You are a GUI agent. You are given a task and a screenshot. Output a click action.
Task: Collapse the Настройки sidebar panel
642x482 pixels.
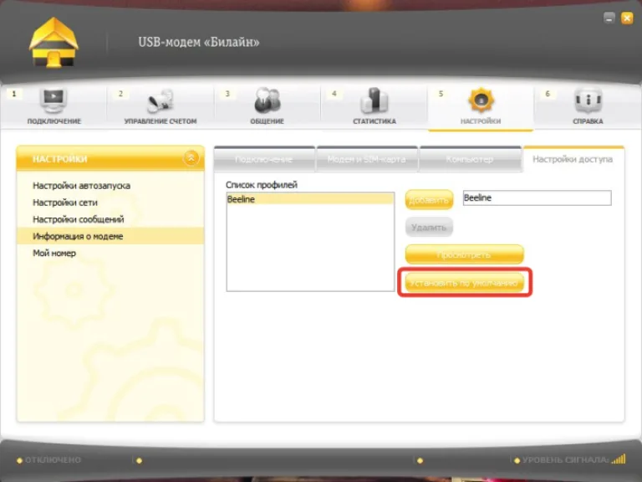(x=191, y=158)
